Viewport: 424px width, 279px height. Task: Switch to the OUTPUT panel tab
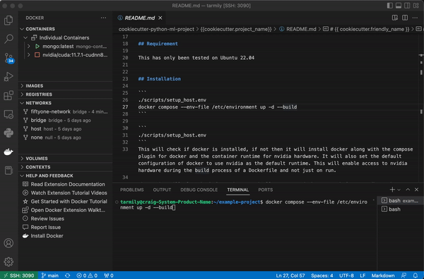(162, 190)
